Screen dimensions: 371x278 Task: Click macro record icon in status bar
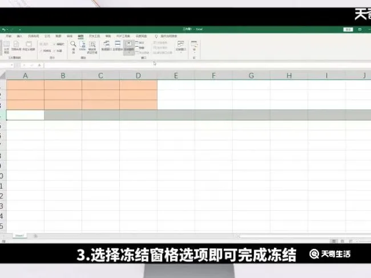[3, 241]
